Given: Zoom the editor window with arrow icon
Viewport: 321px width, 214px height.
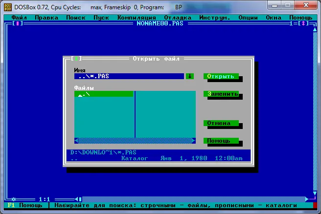Looking at the screenshot, I should [x=303, y=23].
